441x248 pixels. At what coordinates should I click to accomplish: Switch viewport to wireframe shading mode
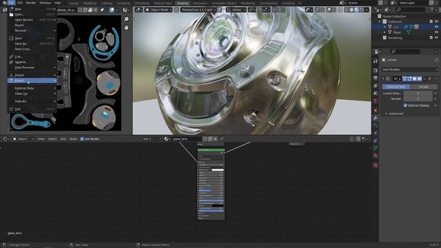tap(346, 10)
